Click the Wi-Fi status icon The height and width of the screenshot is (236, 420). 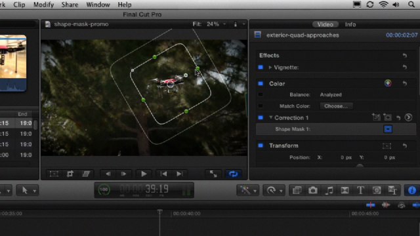click(383, 5)
